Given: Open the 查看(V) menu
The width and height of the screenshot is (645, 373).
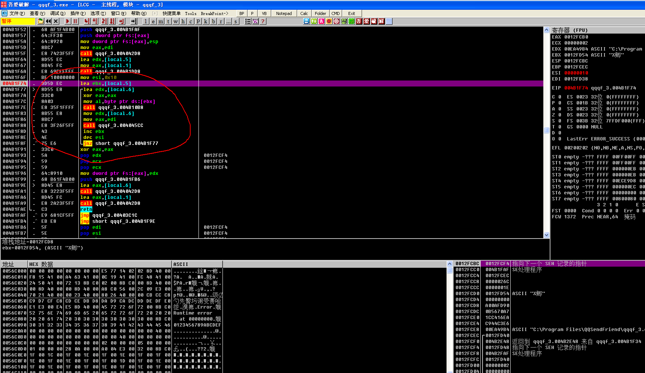Looking at the screenshot, I should pyautogui.click(x=37, y=13).
